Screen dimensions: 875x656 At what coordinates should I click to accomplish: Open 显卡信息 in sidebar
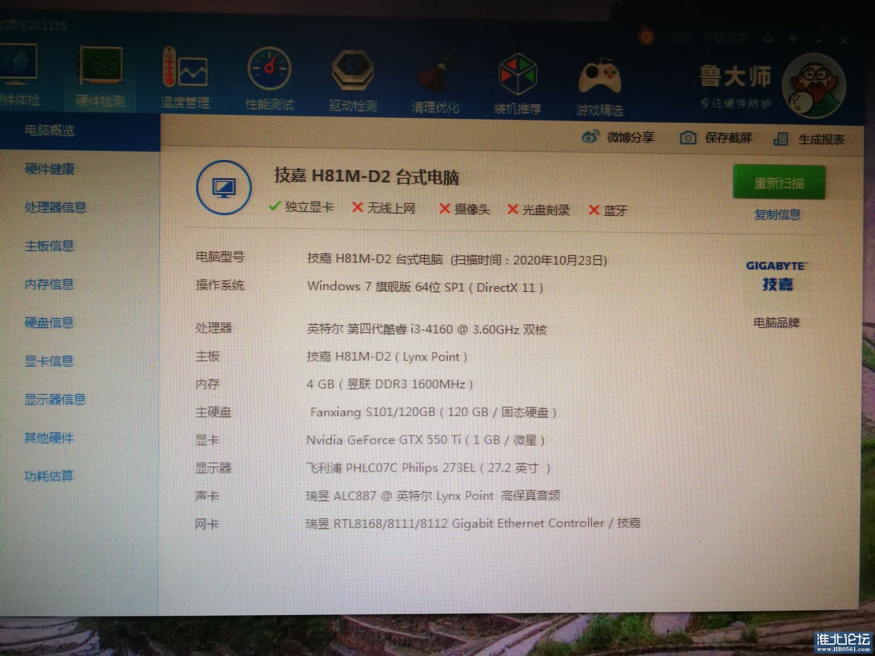tap(49, 361)
